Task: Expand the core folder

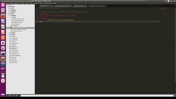Action: coord(9,9)
